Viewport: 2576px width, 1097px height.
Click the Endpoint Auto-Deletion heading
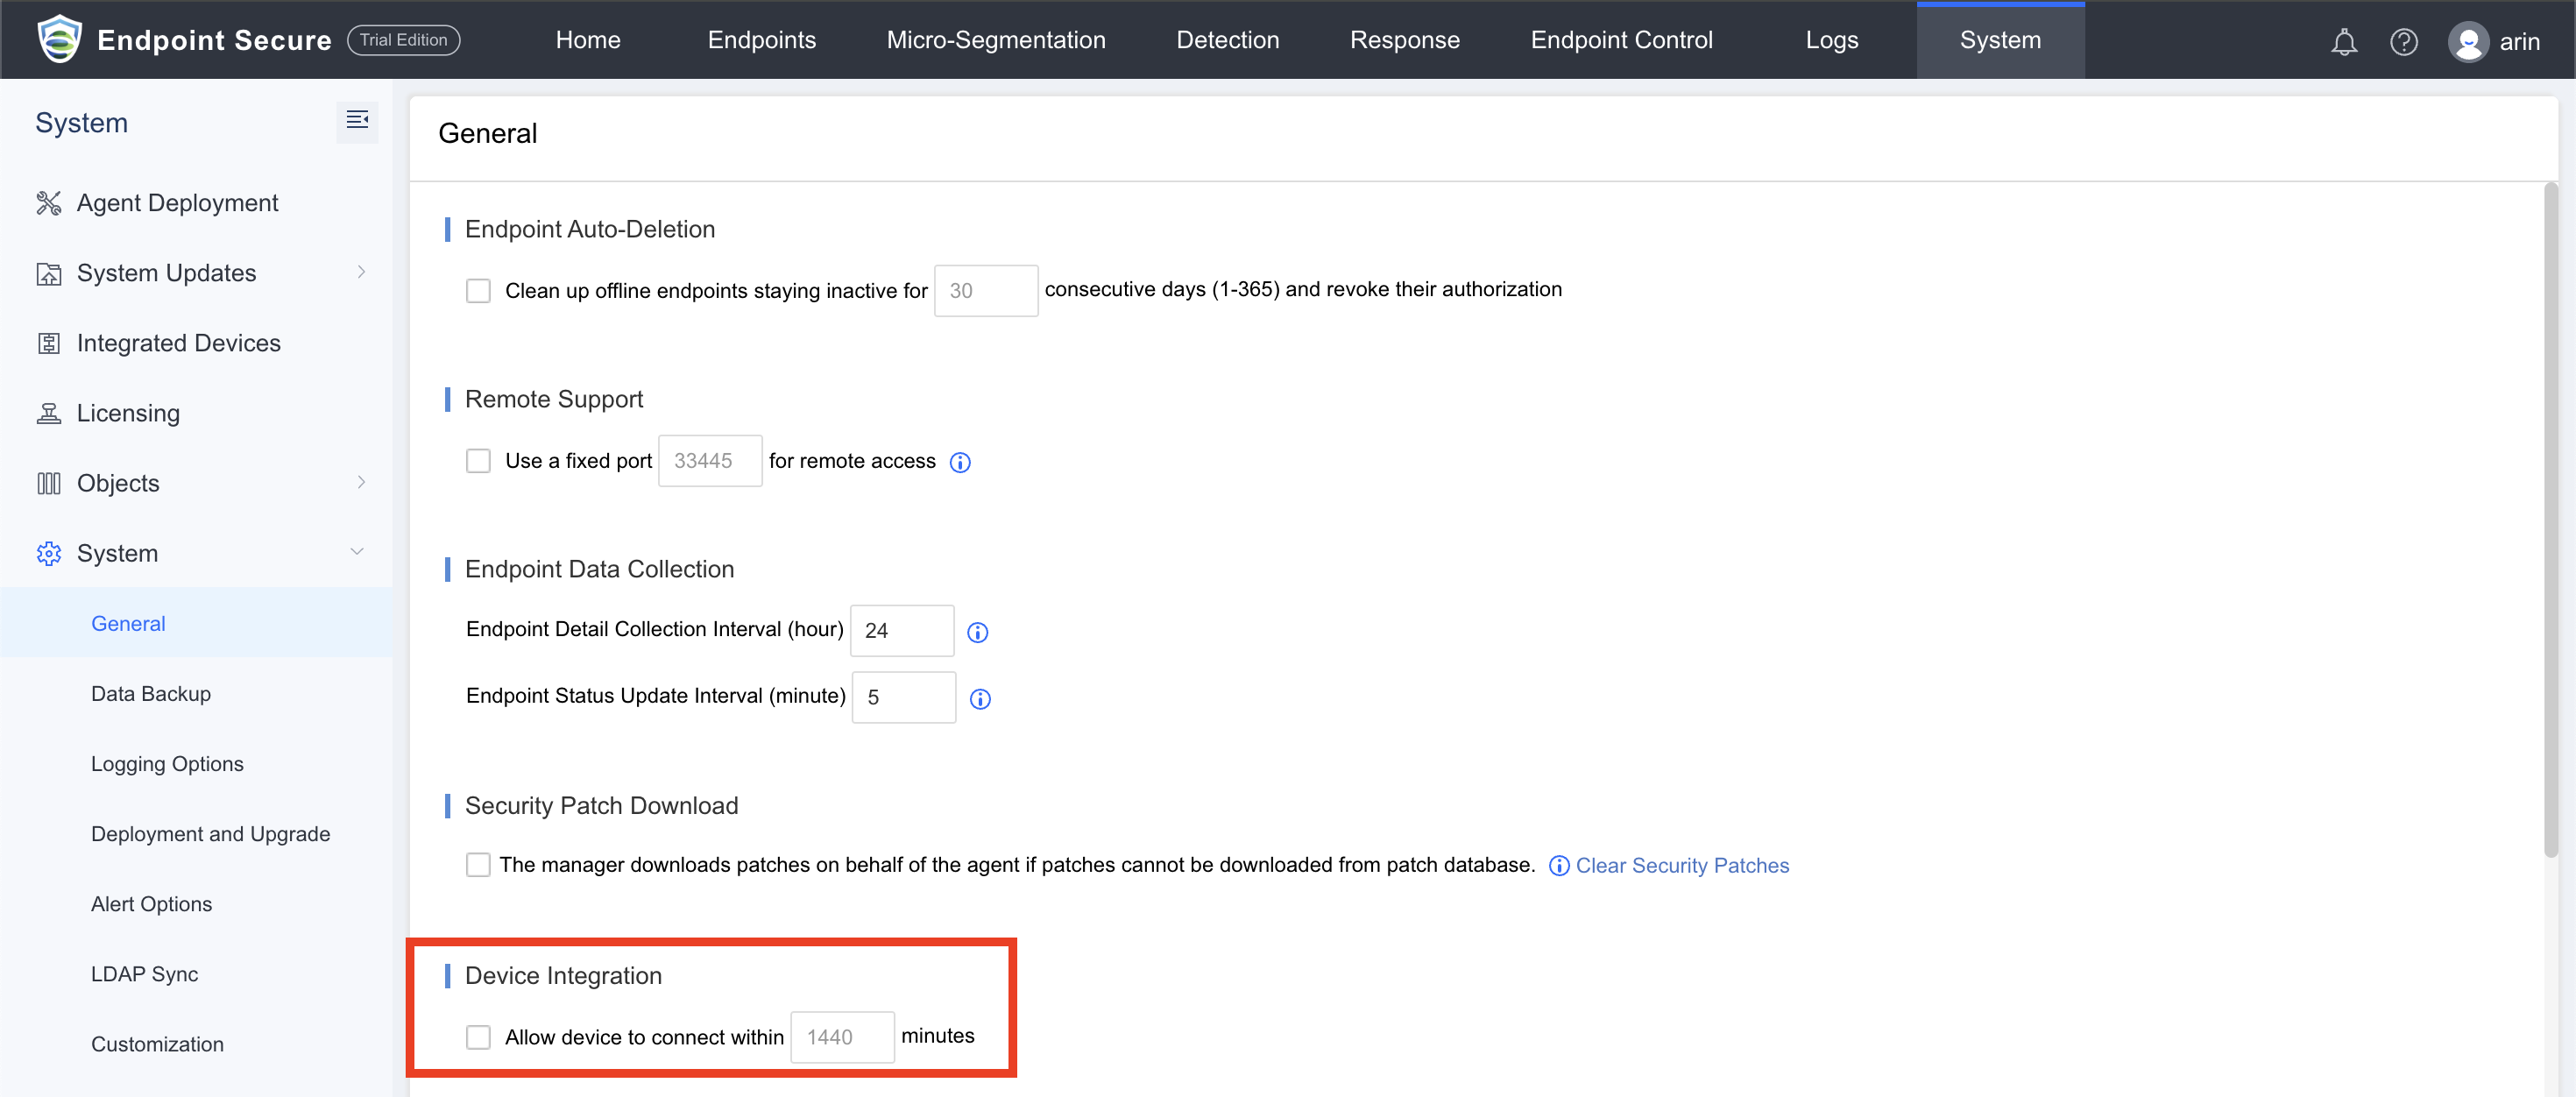(590, 229)
